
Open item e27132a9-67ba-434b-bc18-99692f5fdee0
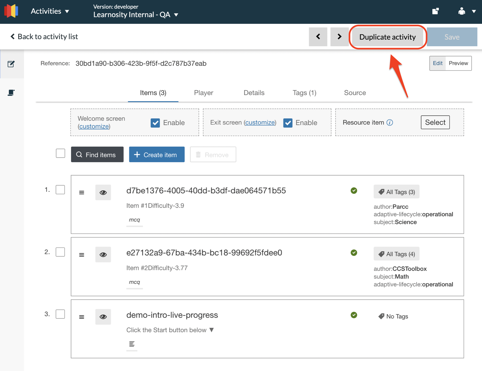[x=204, y=253]
